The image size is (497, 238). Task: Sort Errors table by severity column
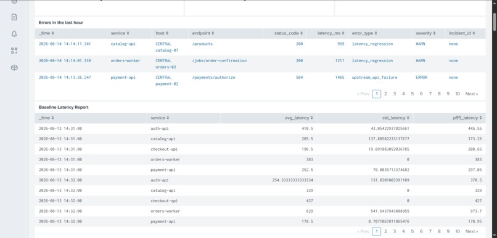425,33
